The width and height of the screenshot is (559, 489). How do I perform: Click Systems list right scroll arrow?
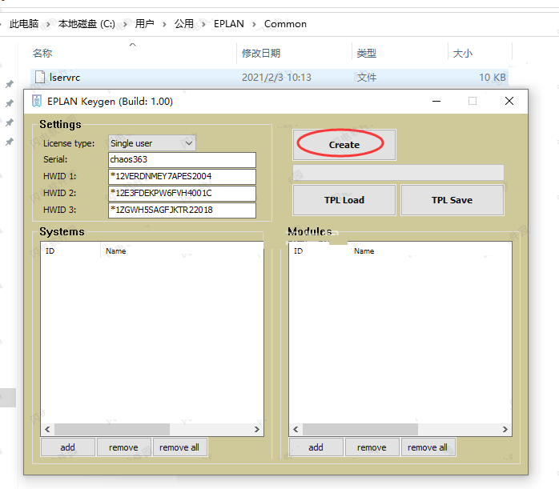tap(257, 429)
